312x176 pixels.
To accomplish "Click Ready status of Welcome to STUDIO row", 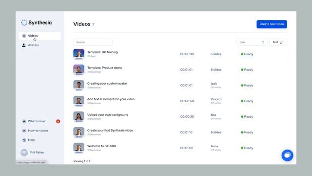I will 247,148.
